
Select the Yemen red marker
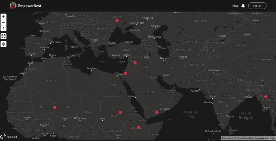coord(156,112)
